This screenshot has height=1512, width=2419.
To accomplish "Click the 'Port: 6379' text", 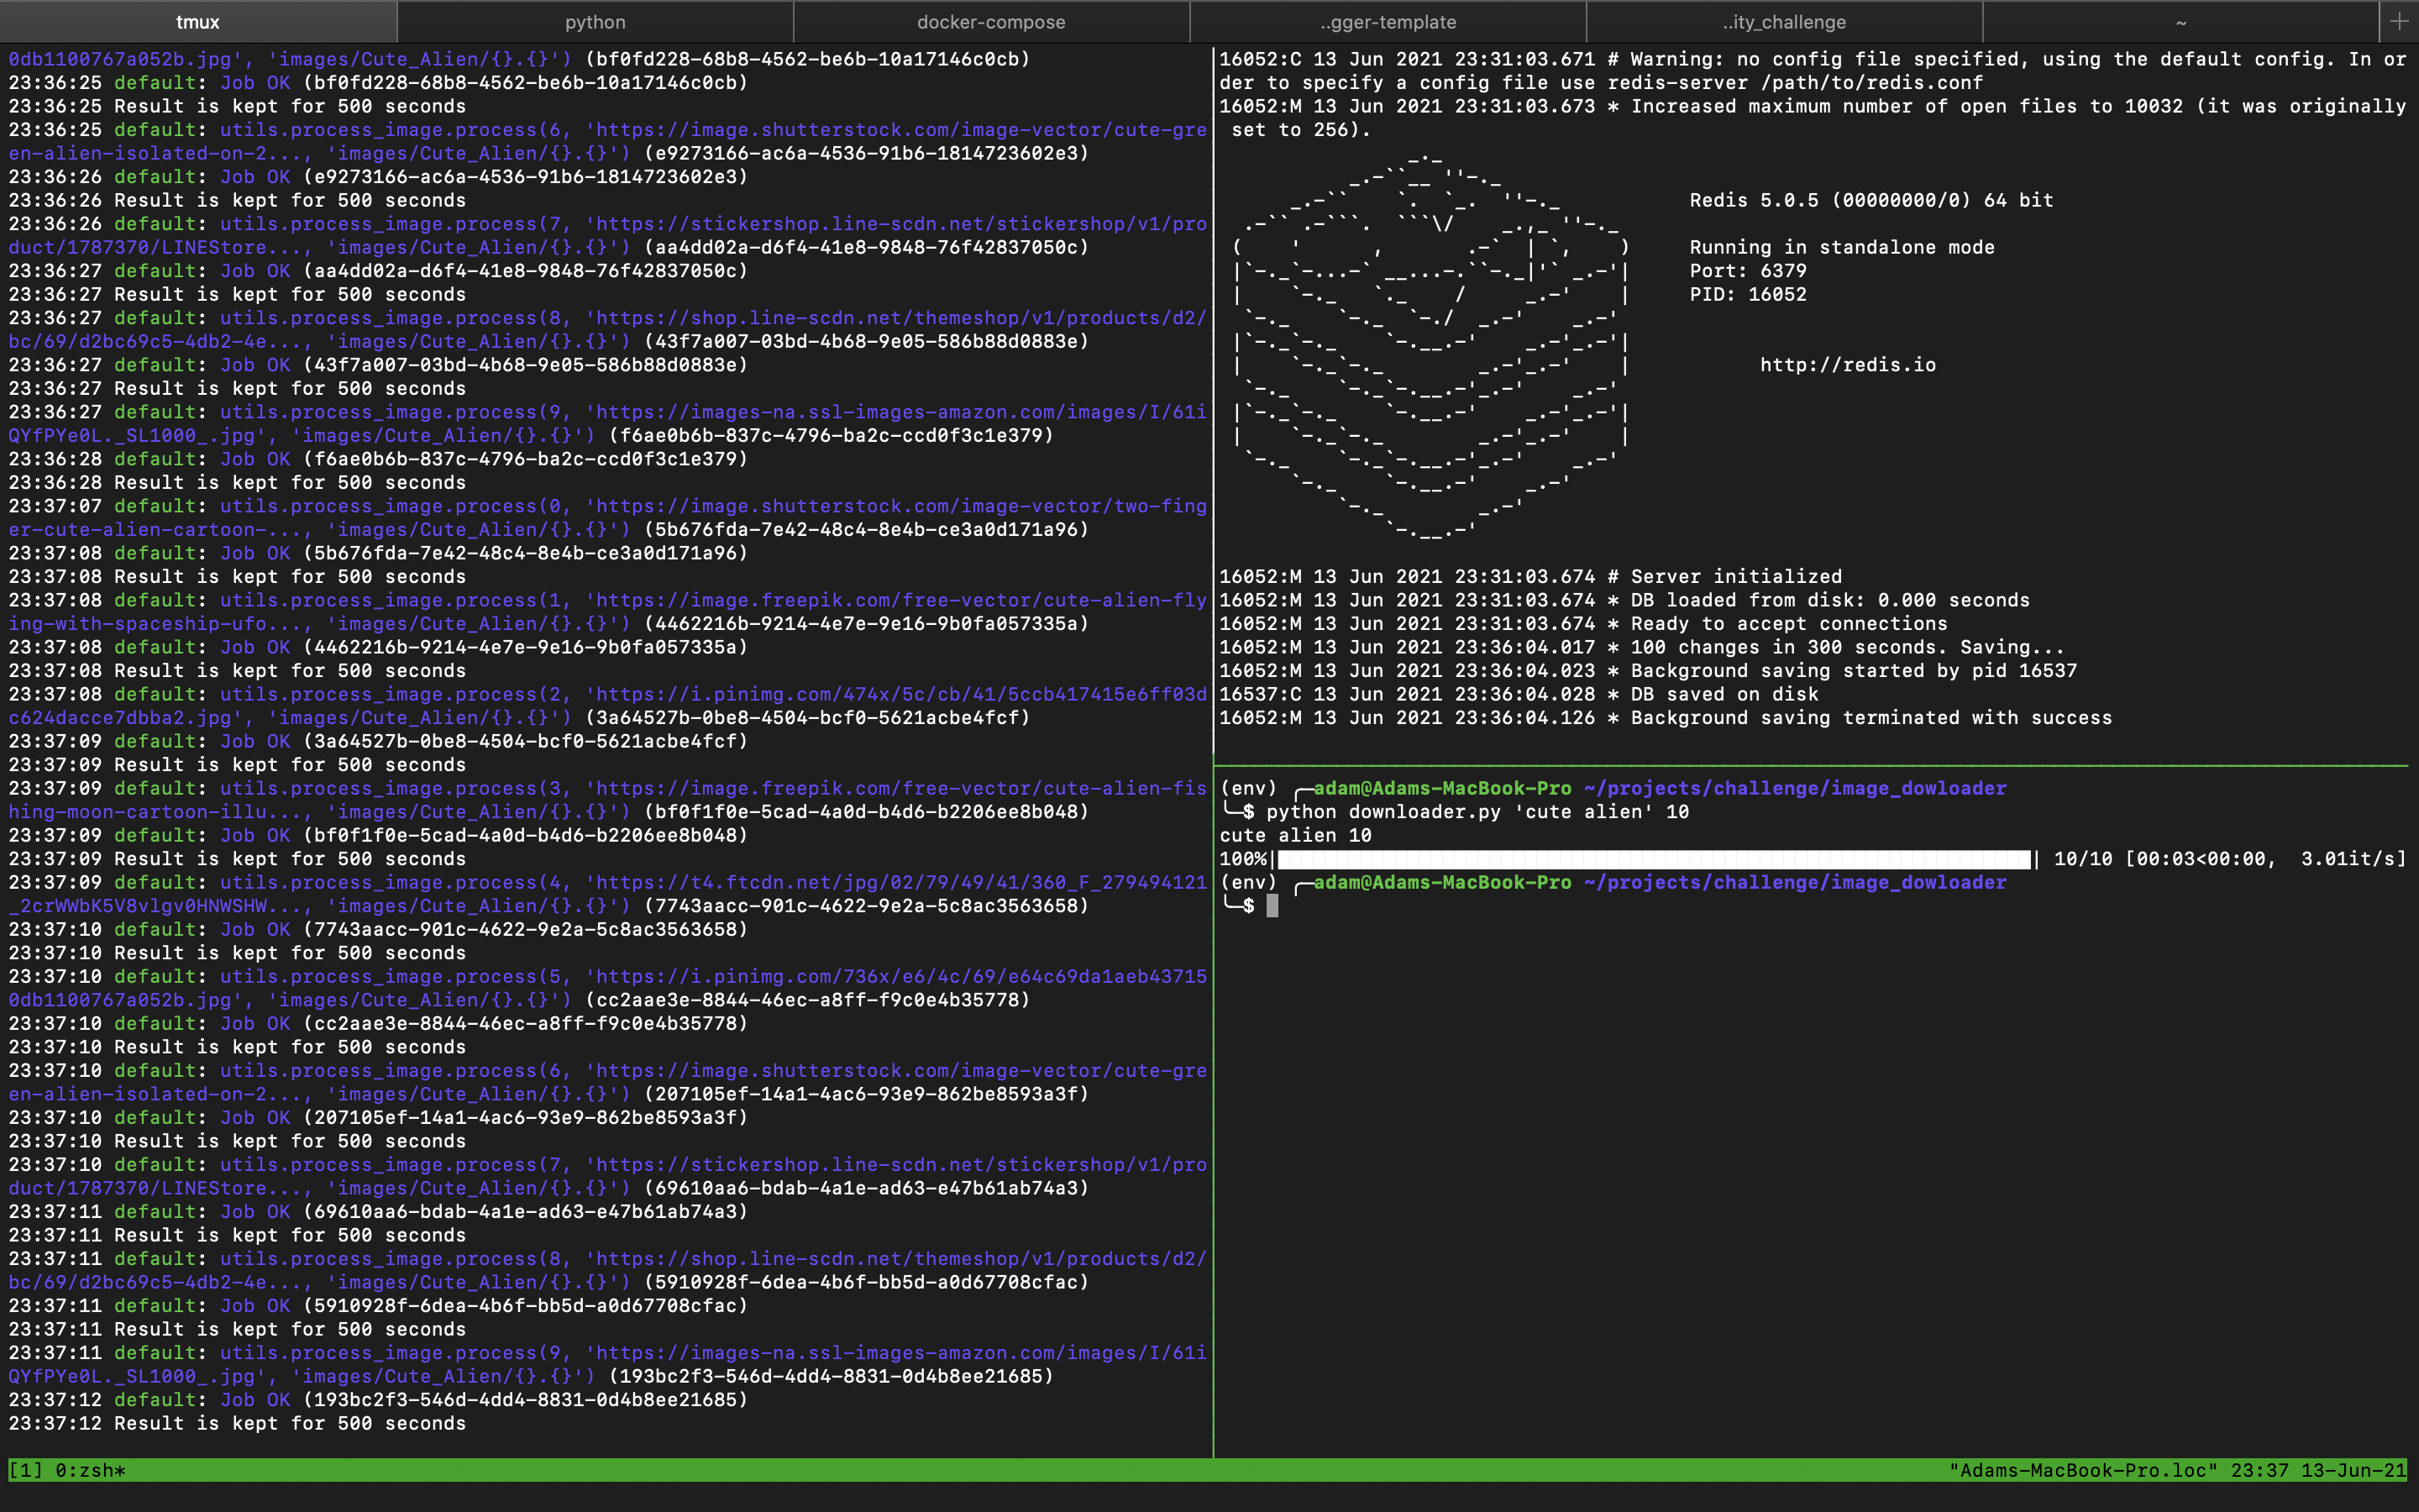I will coord(1747,271).
